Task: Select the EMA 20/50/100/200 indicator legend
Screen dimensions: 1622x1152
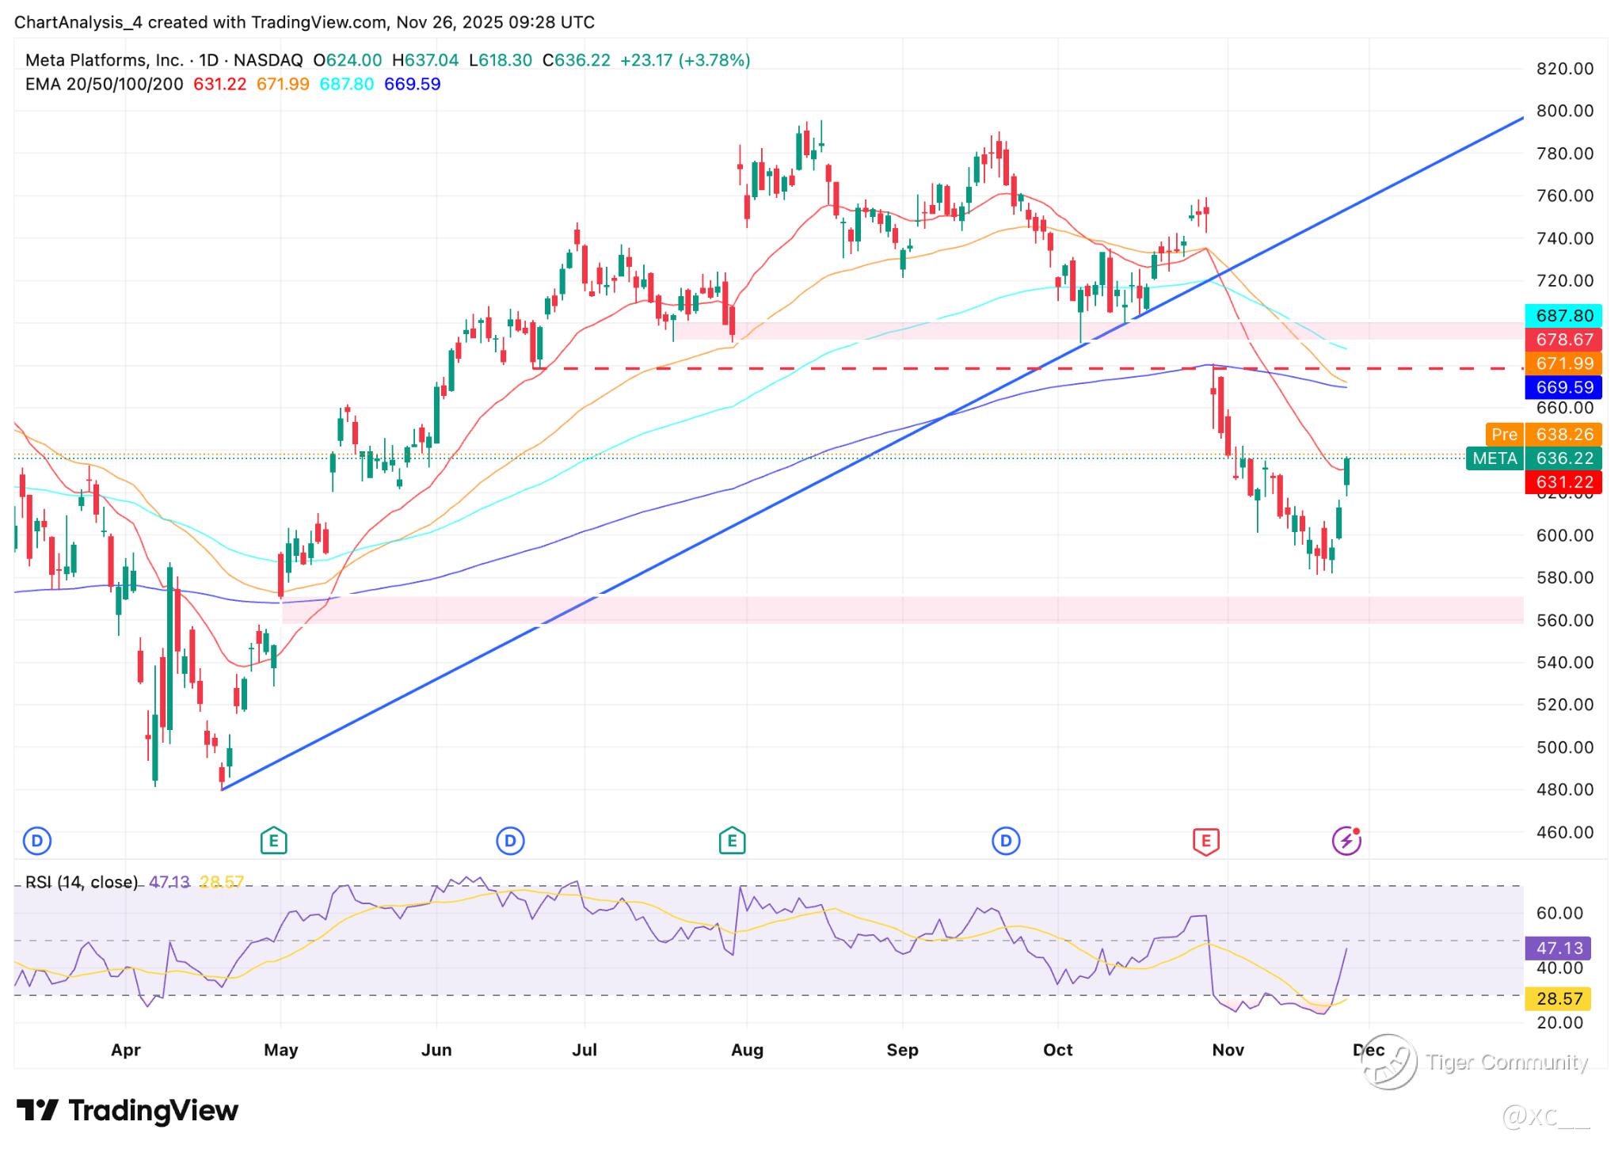Action: click(x=104, y=84)
